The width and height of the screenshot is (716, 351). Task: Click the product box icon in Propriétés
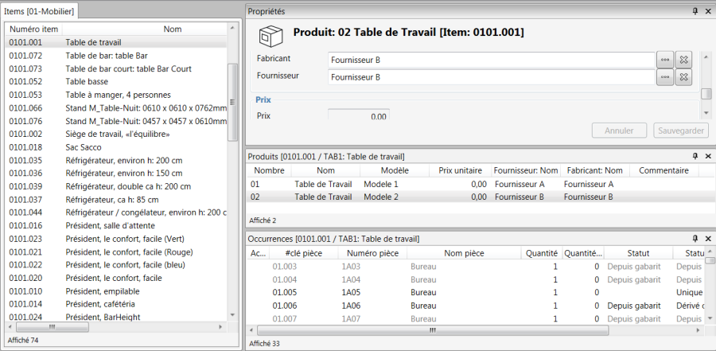coord(270,35)
